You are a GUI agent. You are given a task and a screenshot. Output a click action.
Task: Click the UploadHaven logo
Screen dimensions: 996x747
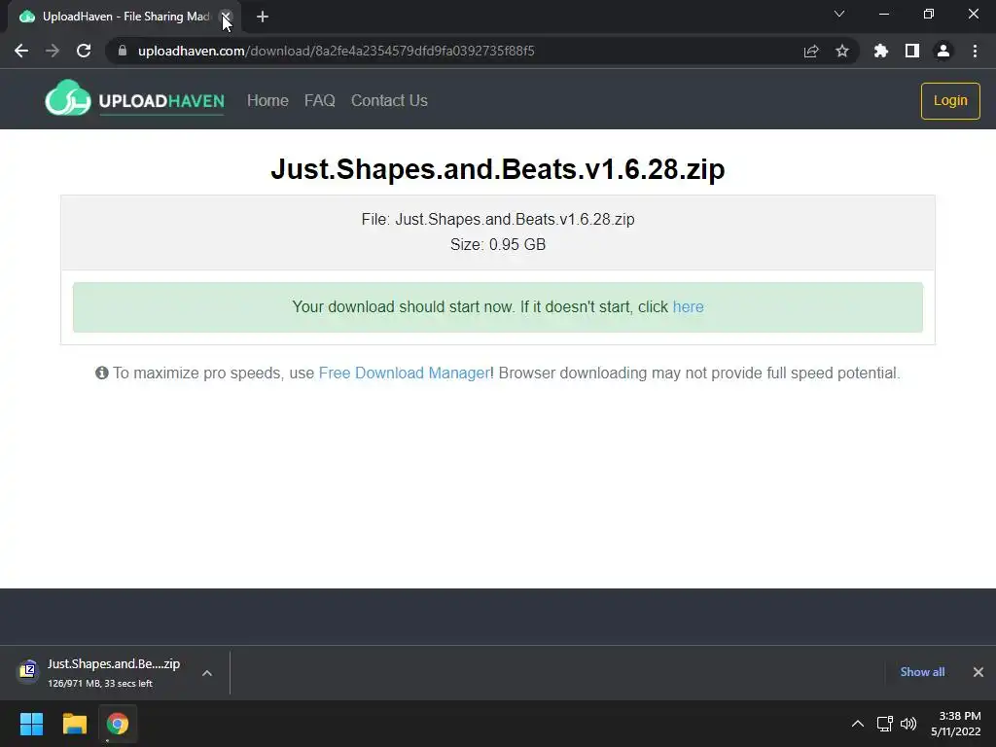134,99
